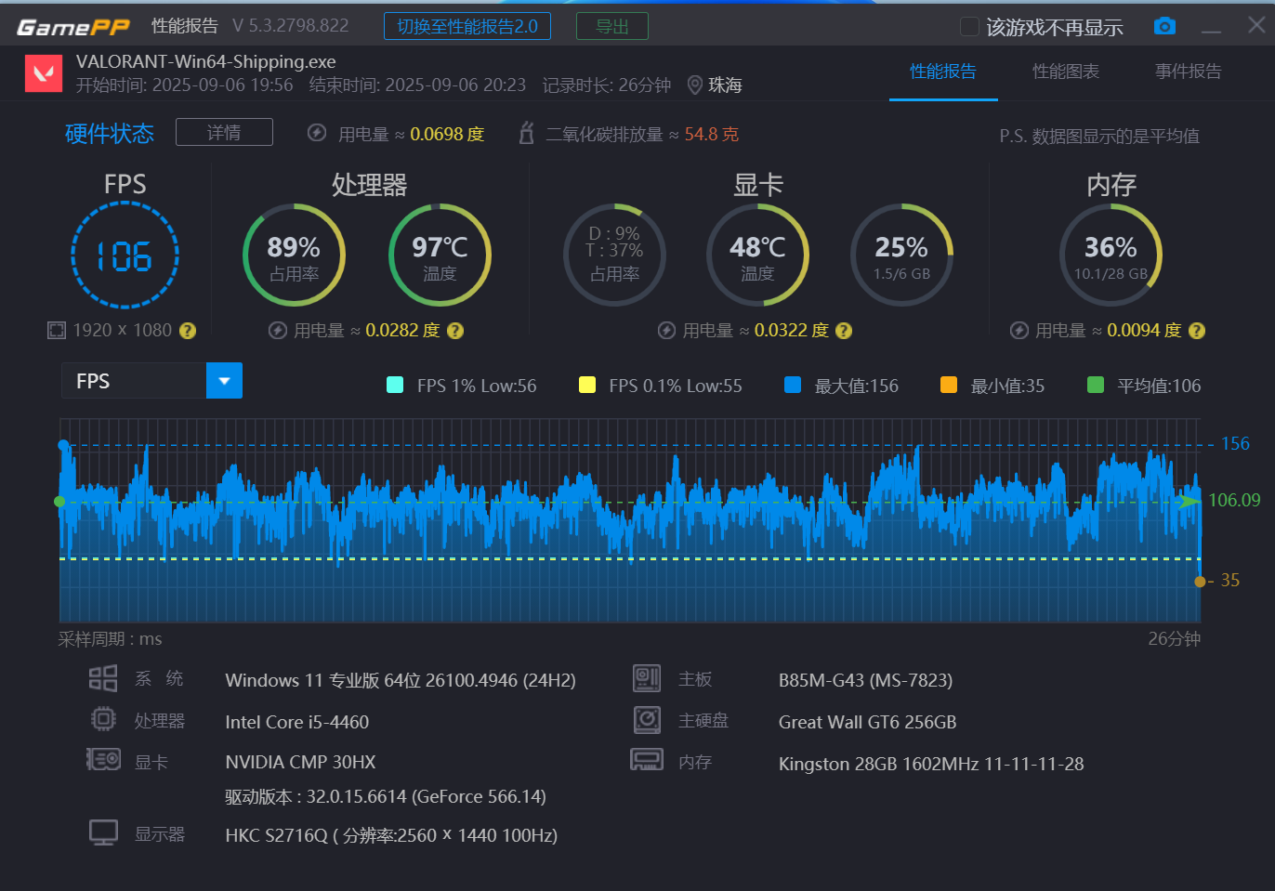Click the 处理器 chip icon in hardware list
This screenshot has width=1275, height=891.
point(103,719)
